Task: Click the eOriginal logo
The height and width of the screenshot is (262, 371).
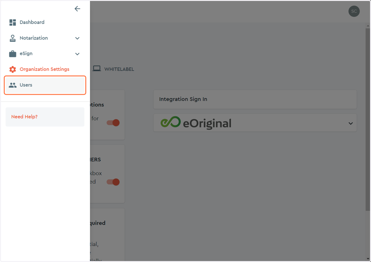Action: (196, 123)
